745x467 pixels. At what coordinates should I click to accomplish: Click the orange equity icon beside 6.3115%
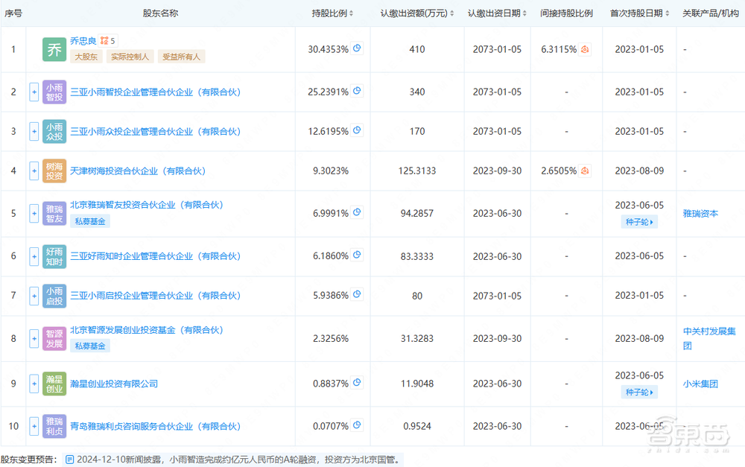584,47
